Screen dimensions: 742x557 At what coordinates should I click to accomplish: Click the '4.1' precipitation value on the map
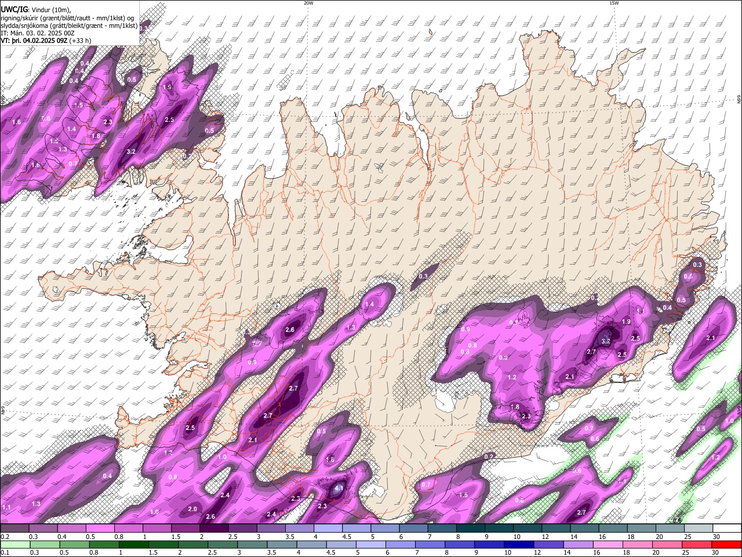[339, 489]
